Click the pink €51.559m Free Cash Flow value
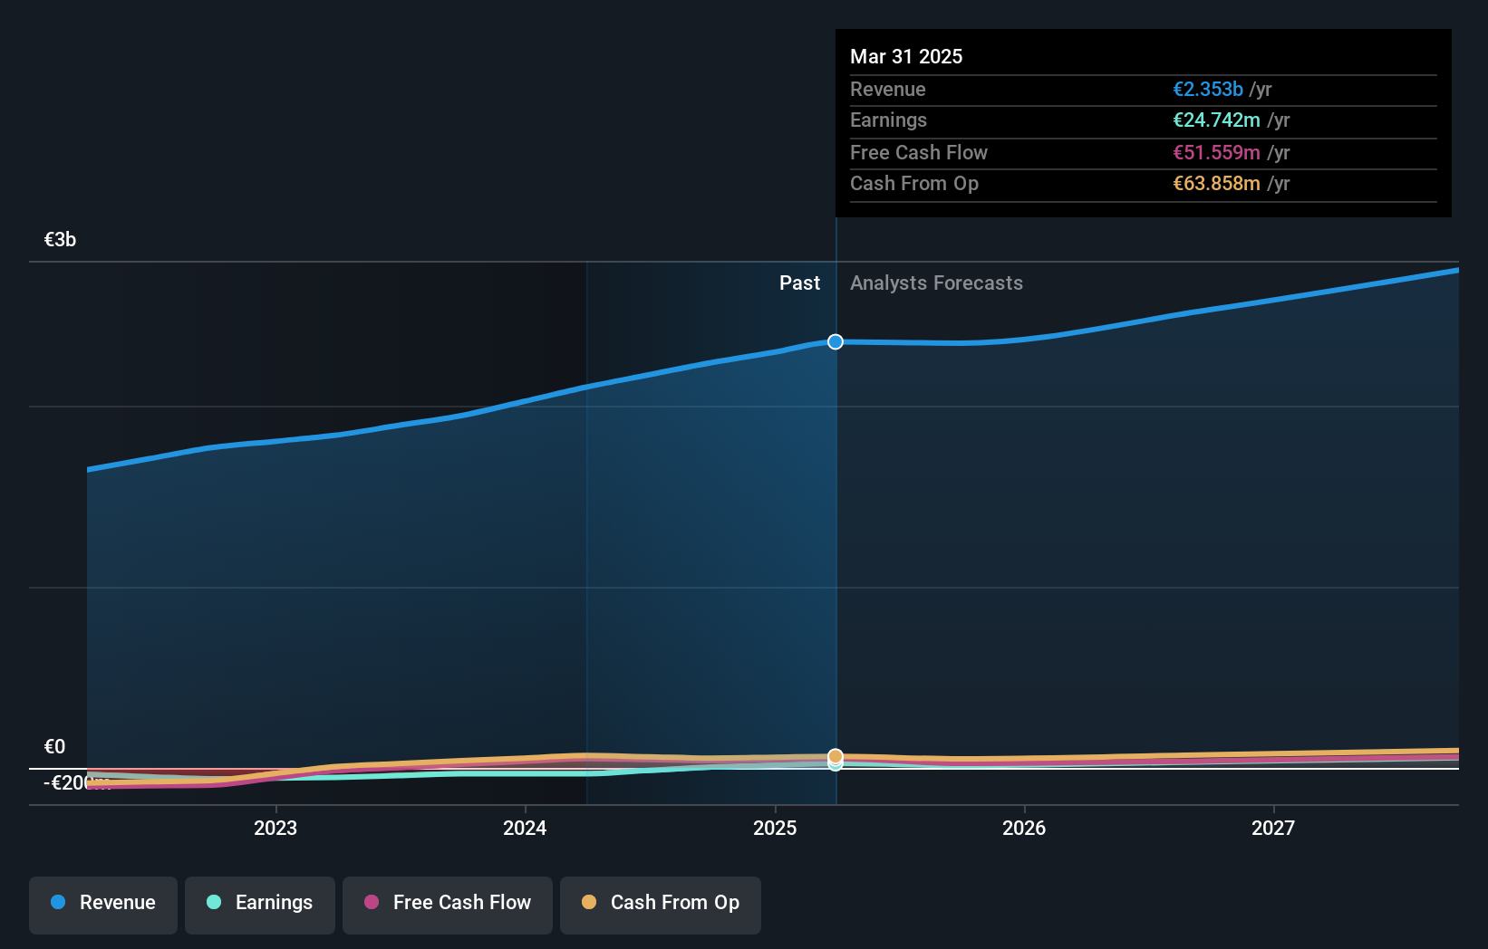 pyautogui.click(x=1215, y=152)
